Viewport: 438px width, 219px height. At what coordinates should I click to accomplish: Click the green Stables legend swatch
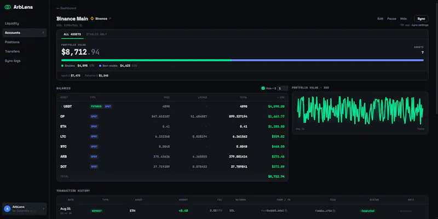(62, 66)
